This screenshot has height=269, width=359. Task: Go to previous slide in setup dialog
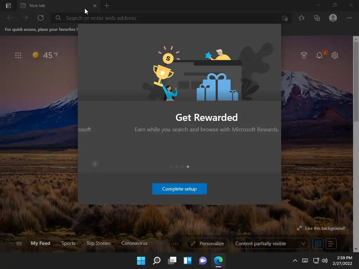pos(95,164)
